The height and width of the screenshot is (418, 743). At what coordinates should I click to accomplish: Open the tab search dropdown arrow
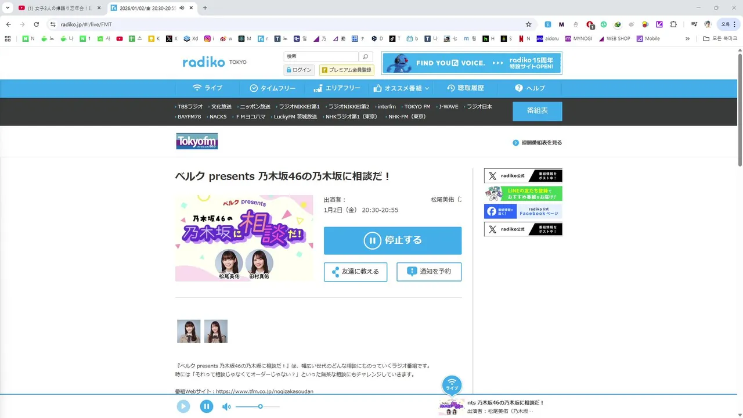click(8, 8)
